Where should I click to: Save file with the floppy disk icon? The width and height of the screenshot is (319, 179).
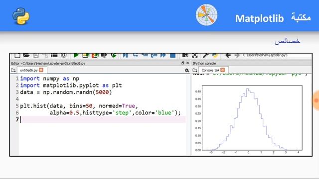36,55
